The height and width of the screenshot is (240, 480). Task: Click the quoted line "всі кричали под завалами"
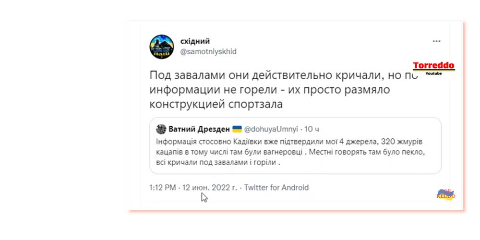point(209,163)
